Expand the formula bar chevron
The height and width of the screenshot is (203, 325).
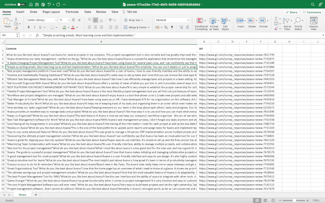323,35
